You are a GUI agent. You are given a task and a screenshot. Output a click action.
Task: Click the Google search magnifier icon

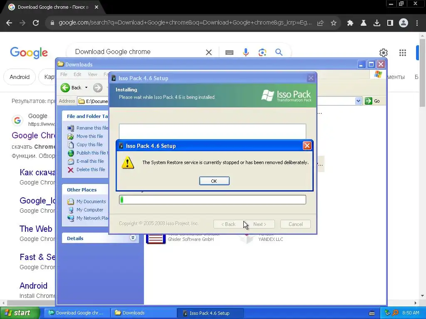279,52
